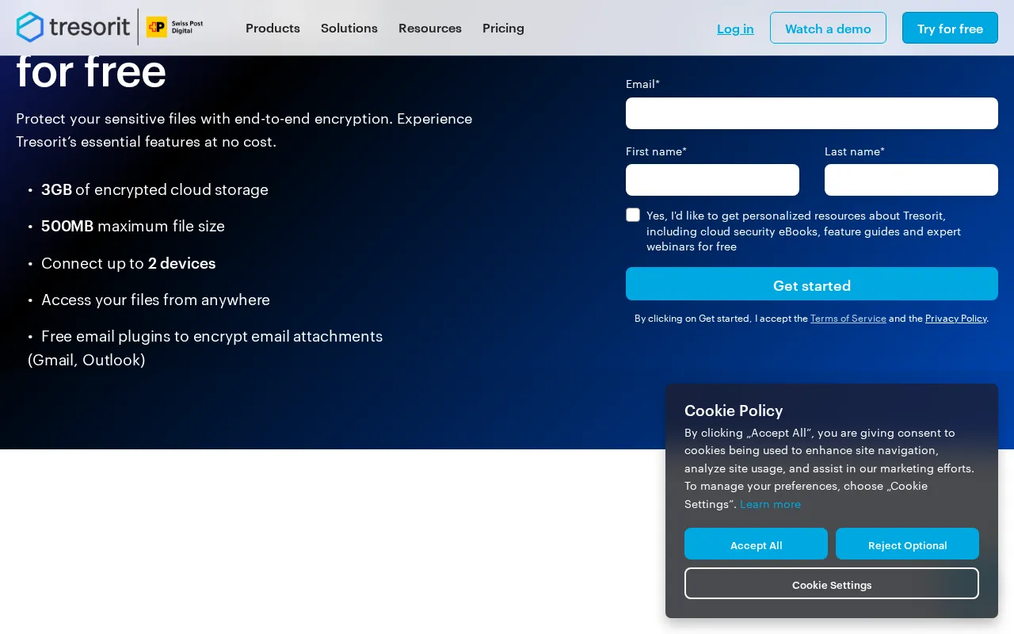
Task: Open Cookie Settings
Action: (832, 583)
